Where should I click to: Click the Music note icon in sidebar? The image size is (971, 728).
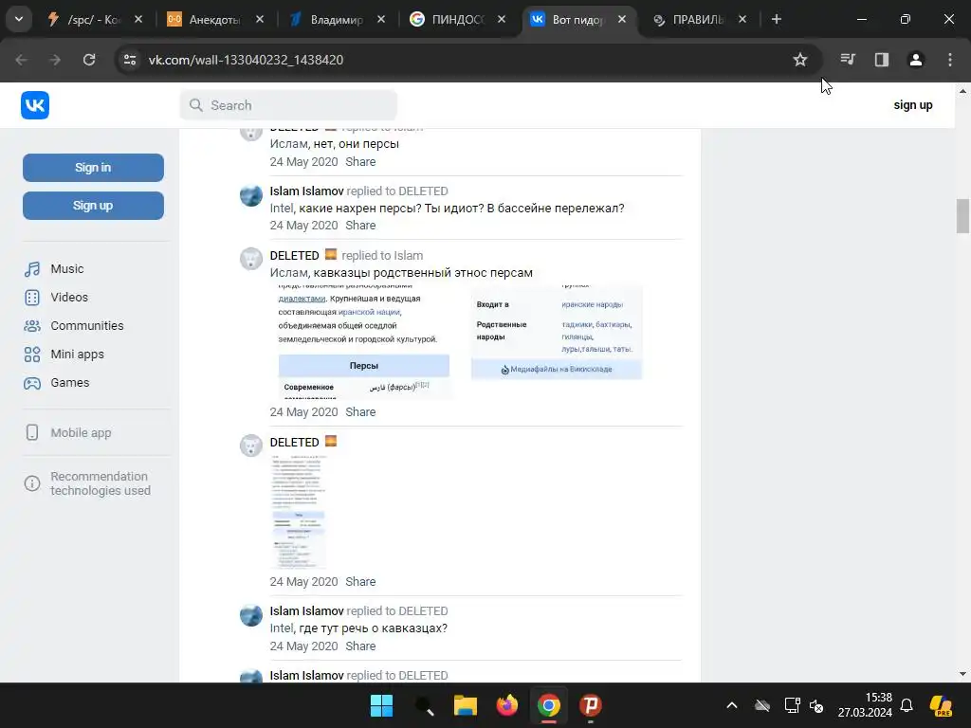[x=32, y=269]
